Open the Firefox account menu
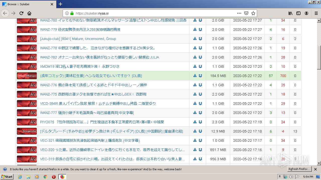321x180 pixels. [306, 13]
